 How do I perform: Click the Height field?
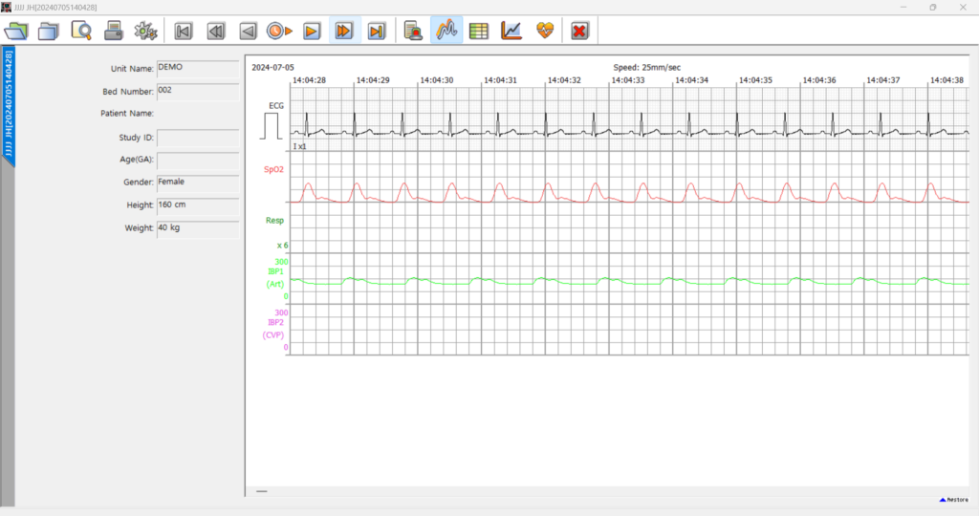point(197,206)
